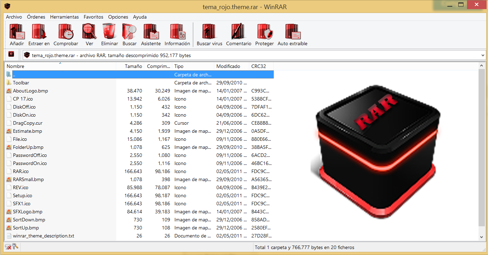Screen dimensions: 488x255
Task: Sort by the Tipo column header
Action: [193, 66]
